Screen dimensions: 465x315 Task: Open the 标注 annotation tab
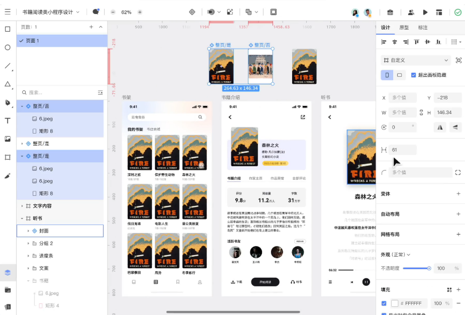(423, 28)
